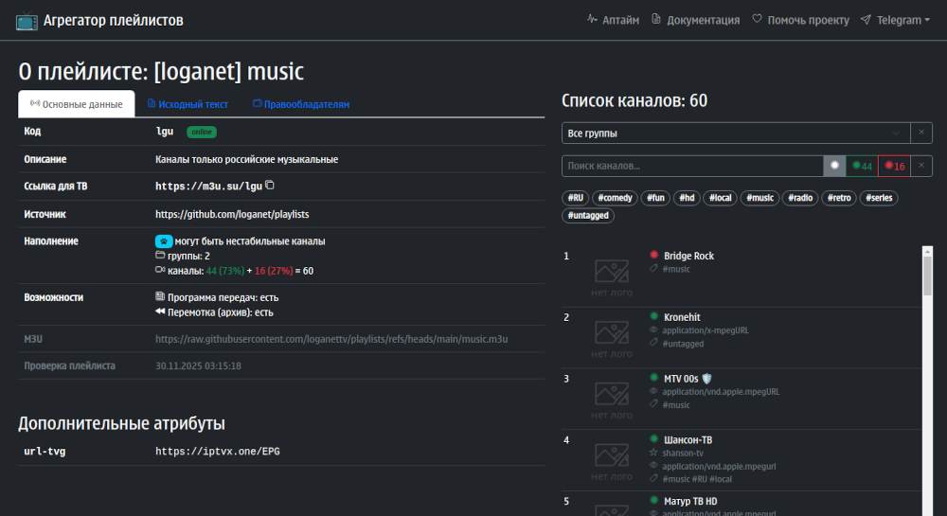Open the TV logo home icon
This screenshot has height=516, width=947.
pos(27,22)
